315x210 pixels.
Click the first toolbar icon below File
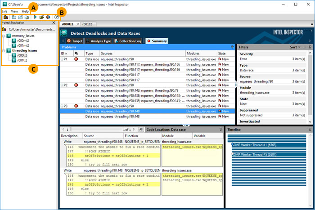tap(5, 17)
